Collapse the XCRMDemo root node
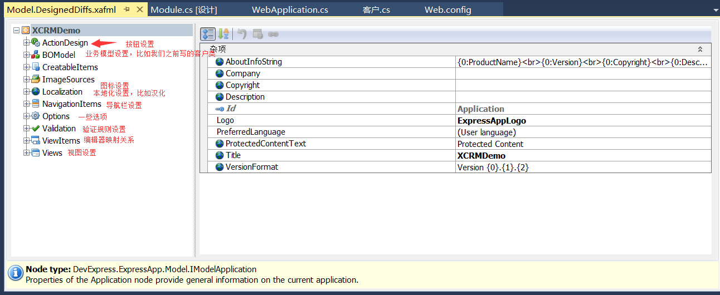This screenshot has width=720, height=295. click(16, 31)
